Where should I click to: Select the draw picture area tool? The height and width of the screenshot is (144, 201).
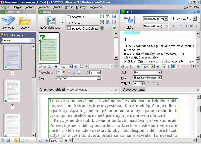[x=102, y=22]
